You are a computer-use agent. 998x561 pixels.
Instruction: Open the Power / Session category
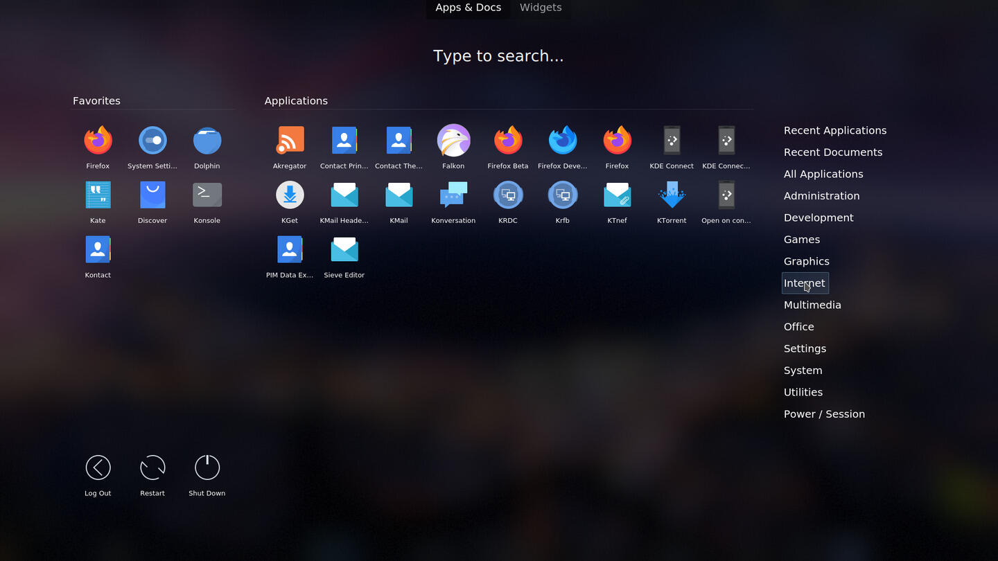click(824, 414)
